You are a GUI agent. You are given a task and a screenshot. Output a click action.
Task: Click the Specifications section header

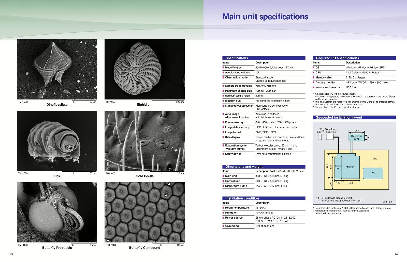coord(237,58)
